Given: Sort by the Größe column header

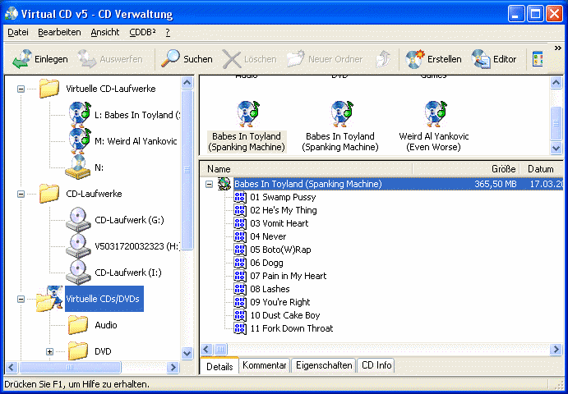Looking at the screenshot, I should (466, 169).
